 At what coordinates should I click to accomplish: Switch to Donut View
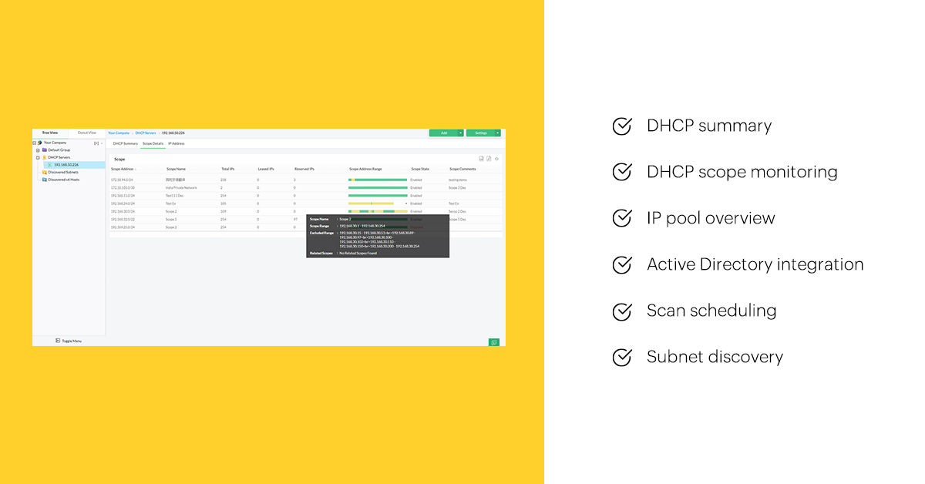click(x=87, y=133)
